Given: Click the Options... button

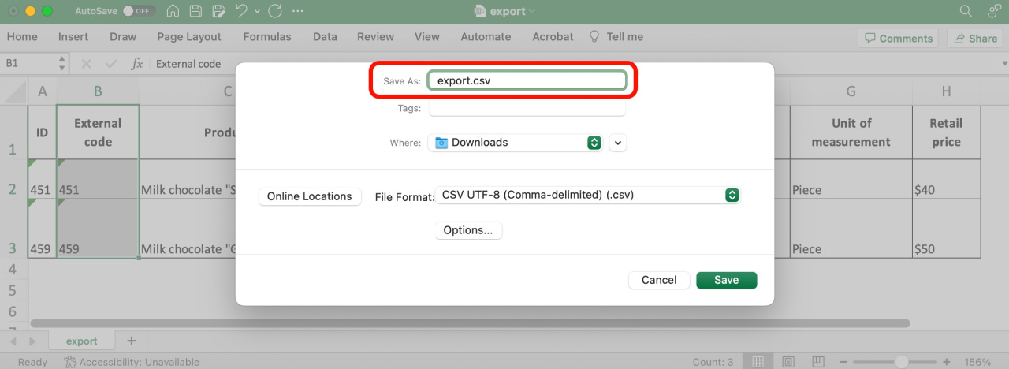Looking at the screenshot, I should tap(468, 230).
